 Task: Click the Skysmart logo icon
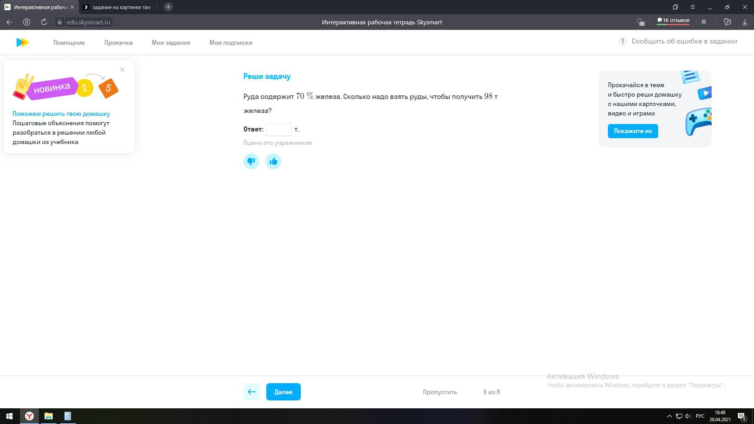[22, 42]
